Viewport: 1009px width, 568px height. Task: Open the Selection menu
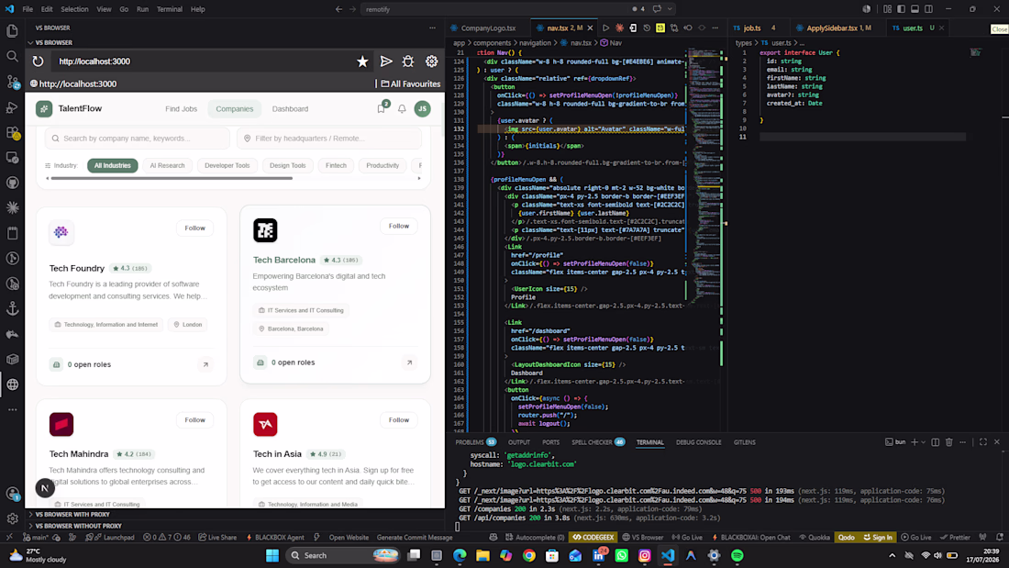coord(74,9)
